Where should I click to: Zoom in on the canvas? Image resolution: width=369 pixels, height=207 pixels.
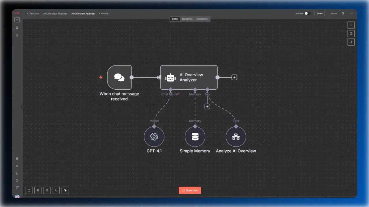pos(38,190)
